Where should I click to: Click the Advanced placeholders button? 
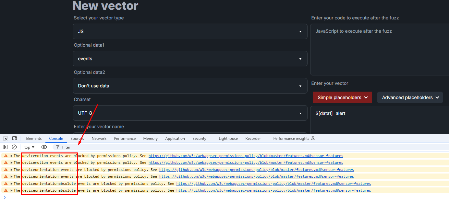410,97
